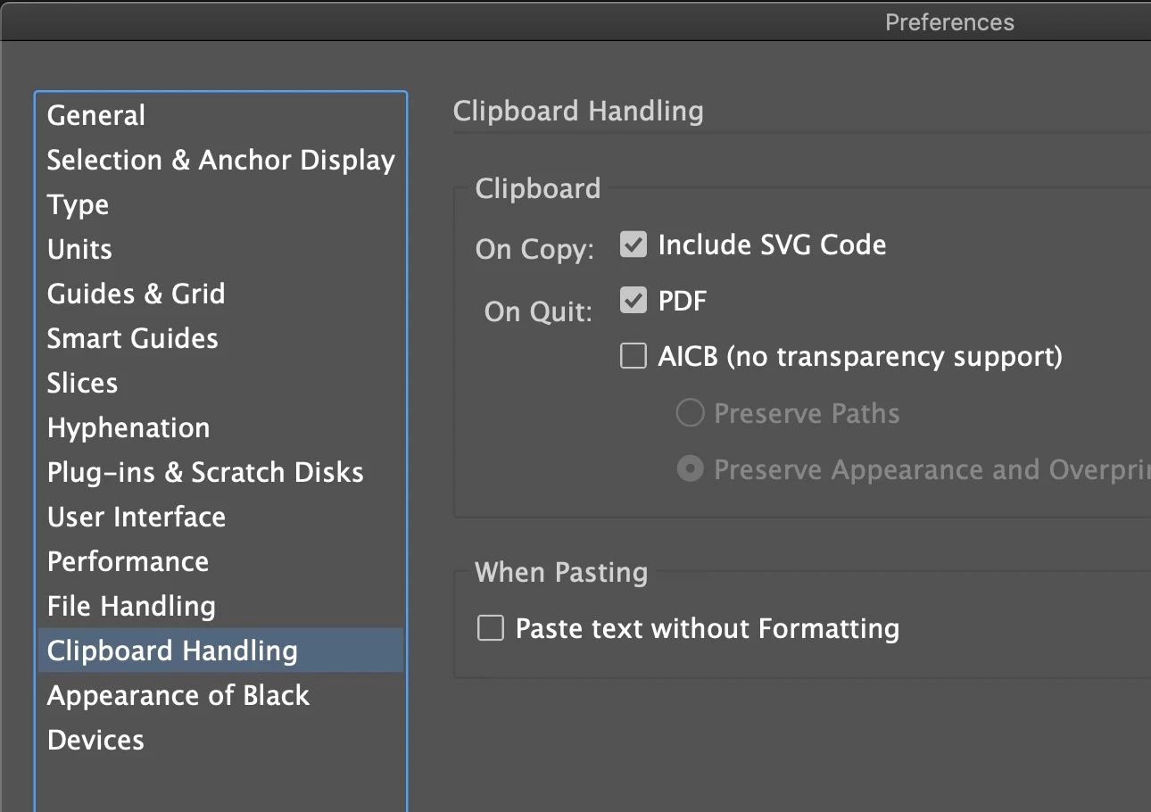
Task: Select Smart Guides category
Action: pyautogui.click(x=133, y=339)
